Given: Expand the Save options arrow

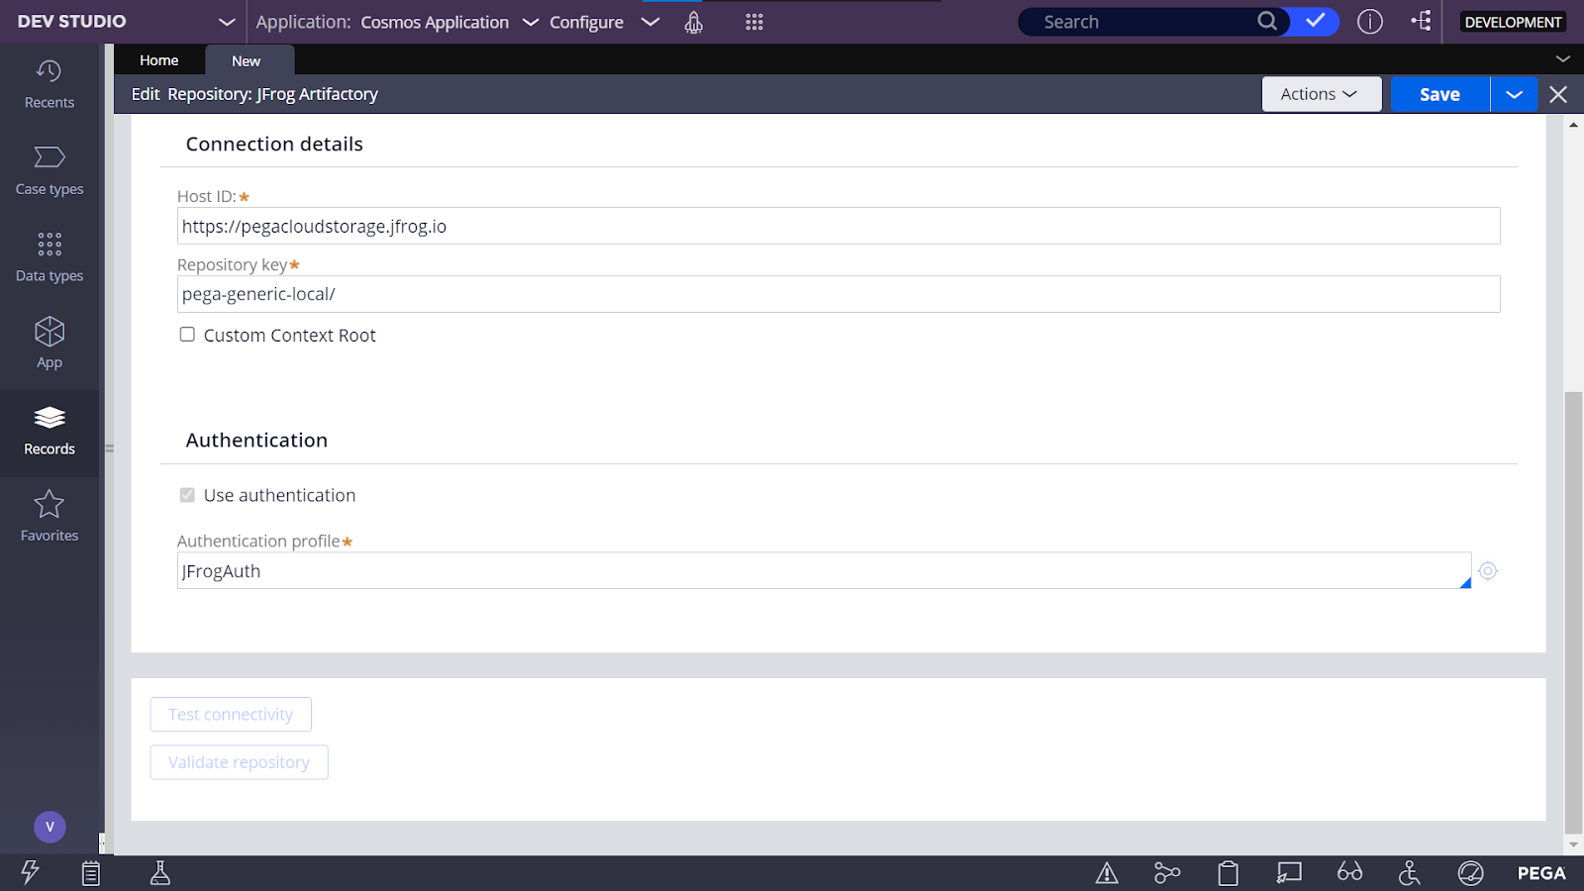Looking at the screenshot, I should point(1514,94).
